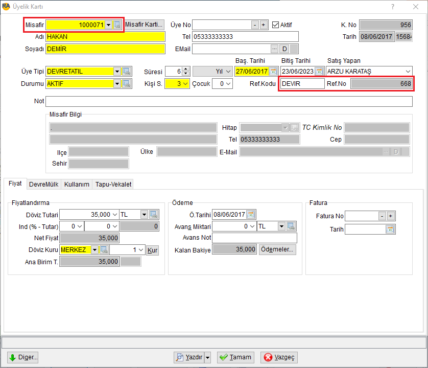Open the Döviz Tutarı currency lookup icon
The width and height of the screenshot is (428, 368).
pos(154,215)
